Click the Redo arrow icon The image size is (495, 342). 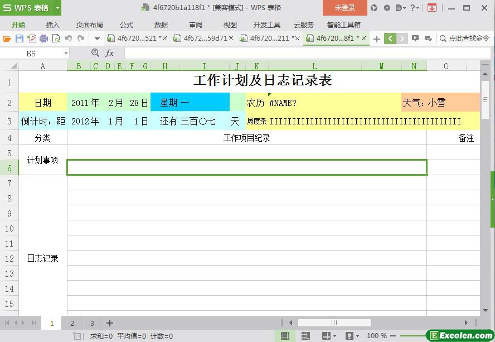coord(81,38)
